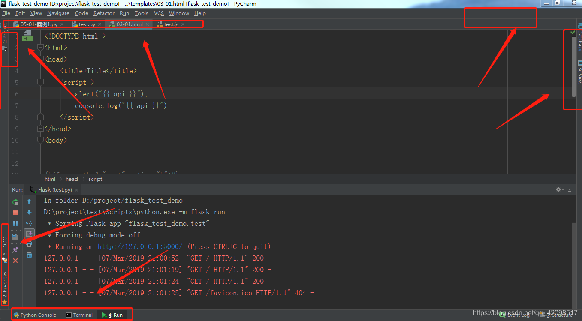The image size is (582, 321).
Task: Click the <title>Title</title> line
Action: (98, 71)
